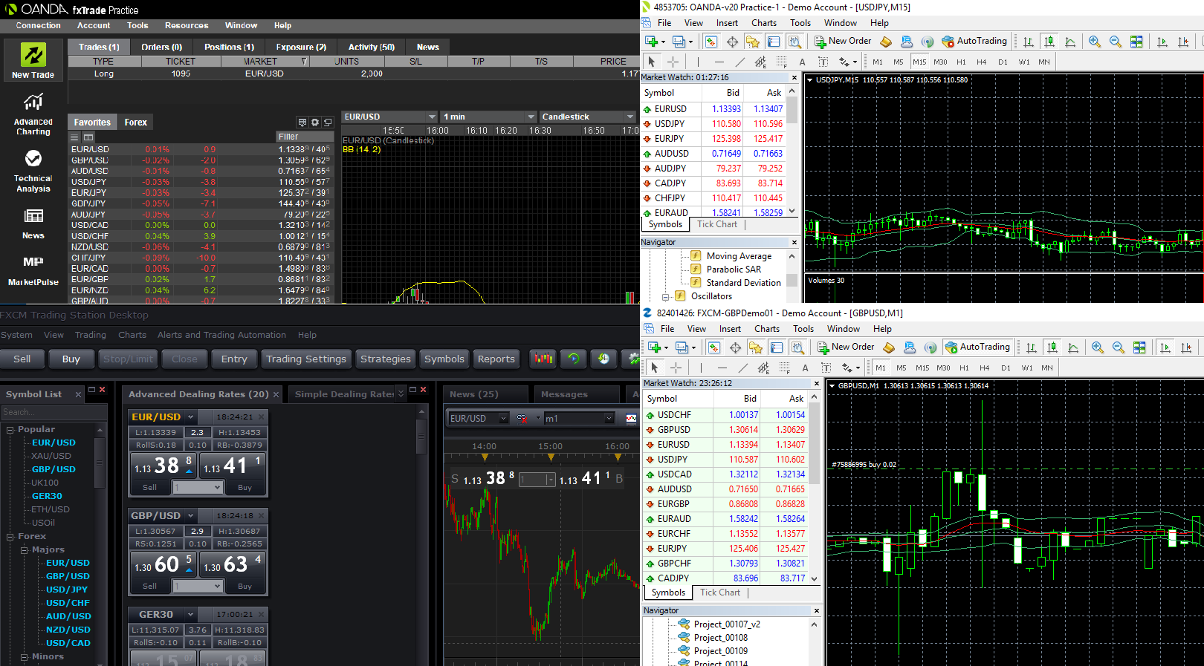This screenshot has height=666, width=1204.
Task: Click the Filter field in fxTrade quotes
Action: coord(304,137)
